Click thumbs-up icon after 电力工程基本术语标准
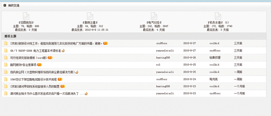This screenshot has width=271, height=116. pyautogui.click(x=63, y=51)
